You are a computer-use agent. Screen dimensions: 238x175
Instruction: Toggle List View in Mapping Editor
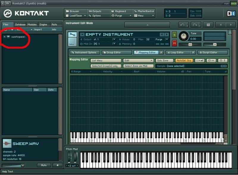106,61
